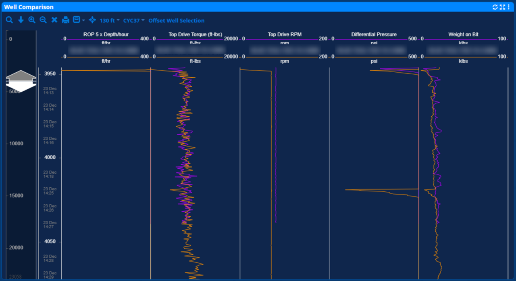The image size is (516, 281).
Task: Open the search magnifier tool
Action: pyautogui.click(x=9, y=20)
